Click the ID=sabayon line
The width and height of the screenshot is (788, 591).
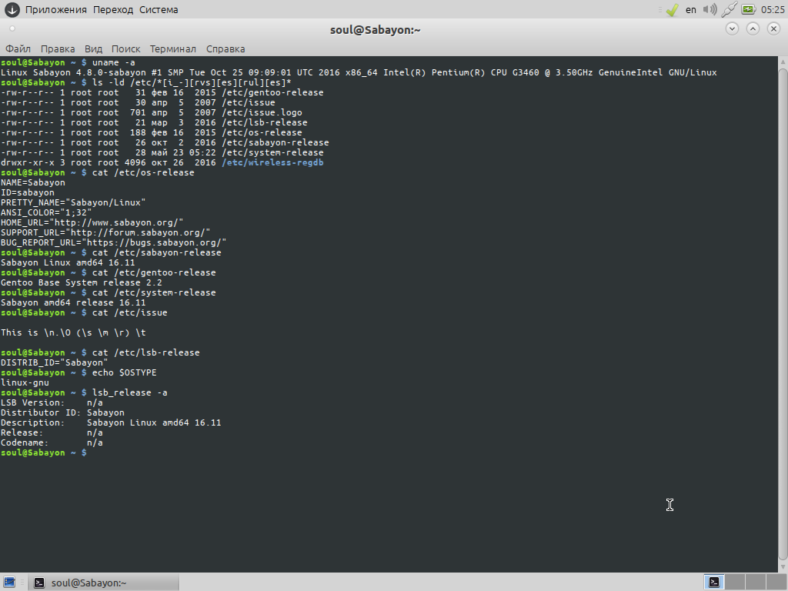27,192
